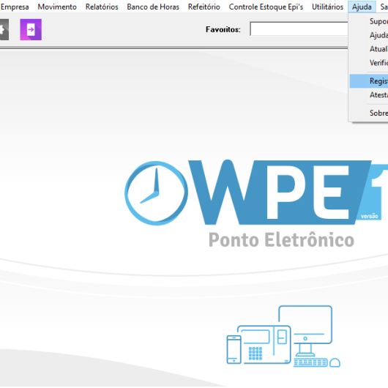Choose the Verific... entry in Ajuda menu
This screenshot has height=388, width=388.
[369, 63]
